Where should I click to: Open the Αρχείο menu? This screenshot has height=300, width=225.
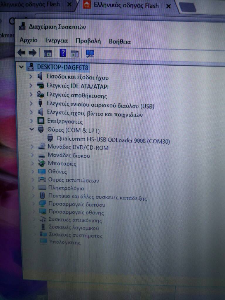pos(28,40)
